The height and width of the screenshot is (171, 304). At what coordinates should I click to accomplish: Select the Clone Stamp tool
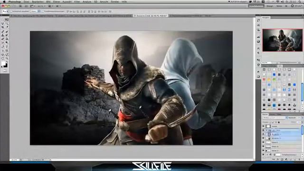[3, 35]
